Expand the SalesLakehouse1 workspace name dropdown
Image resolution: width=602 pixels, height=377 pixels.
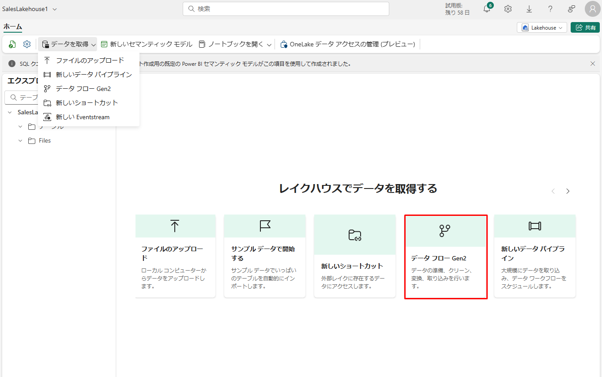[x=55, y=9]
